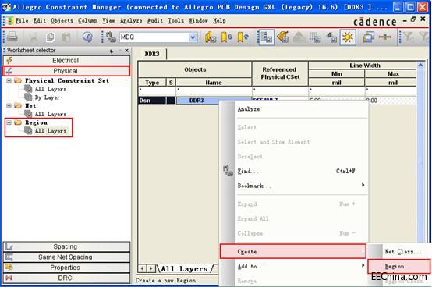
Task: Click the DRC bowtie icon
Action: pyautogui.click(x=9, y=278)
